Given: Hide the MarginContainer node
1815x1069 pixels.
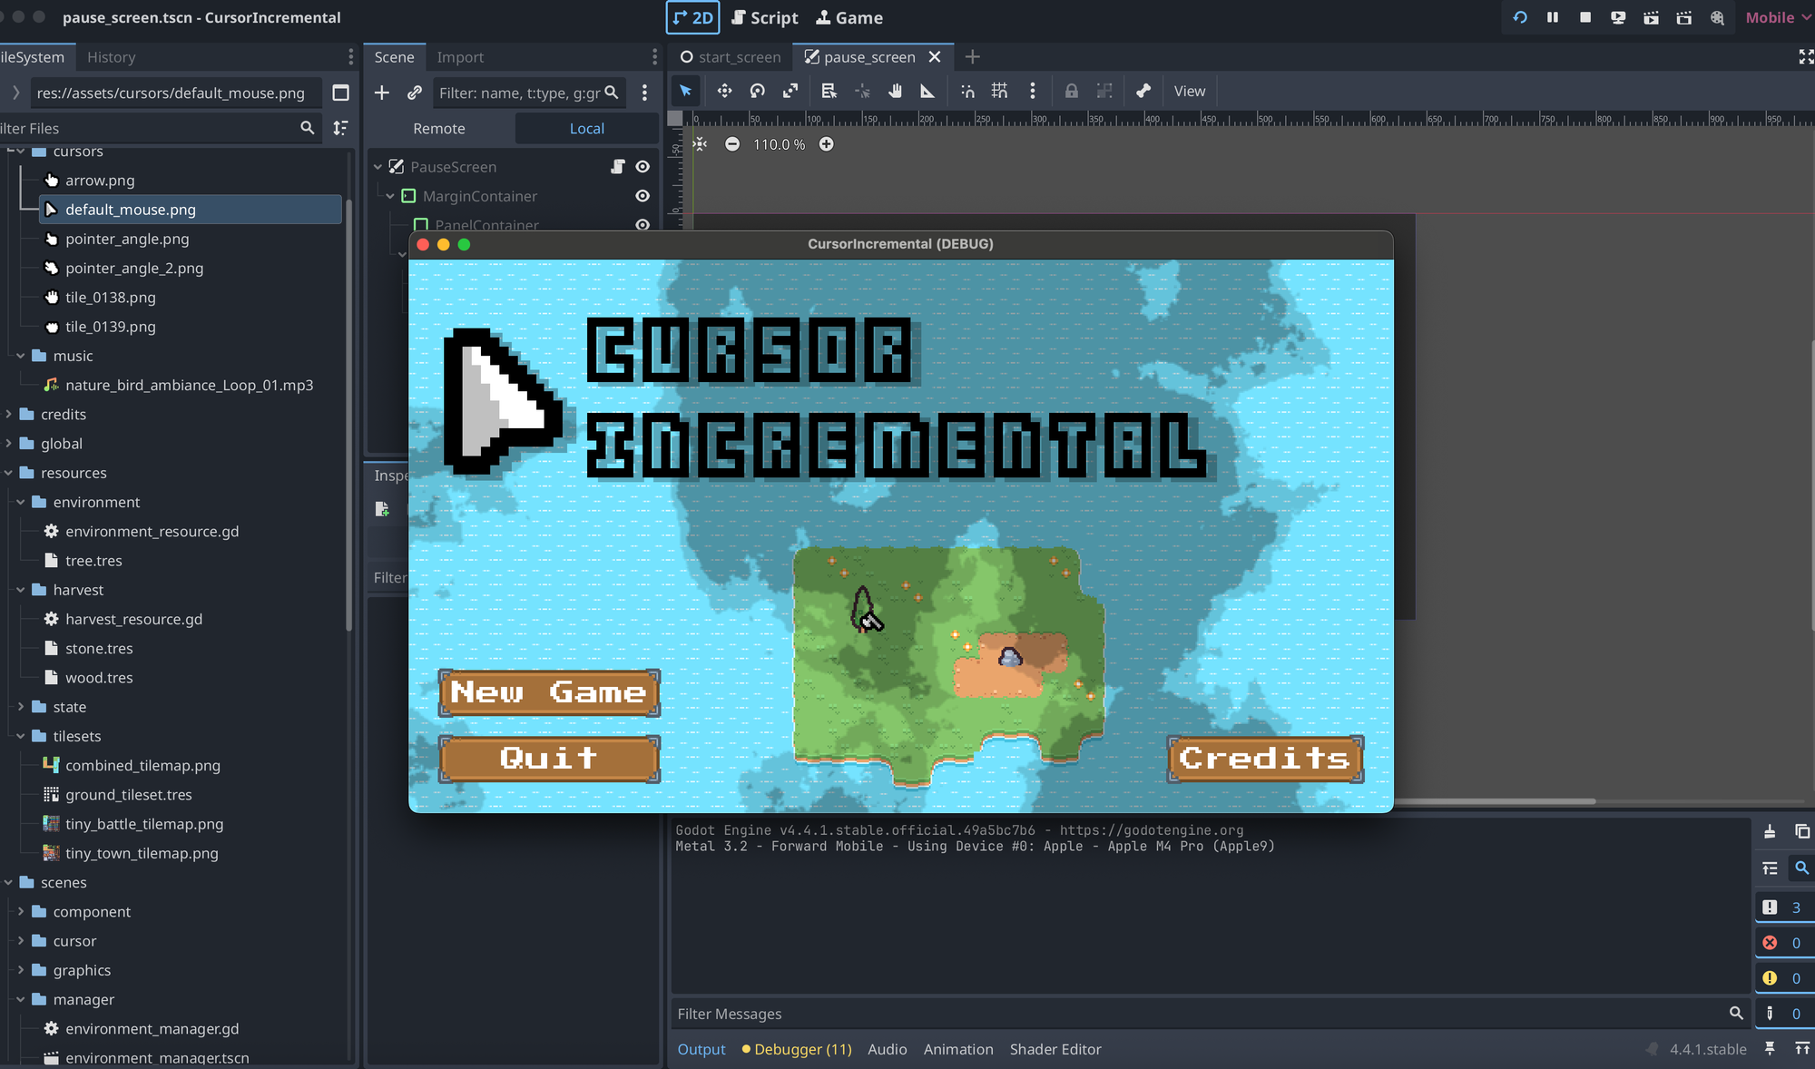Looking at the screenshot, I should pyautogui.click(x=643, y=196).
